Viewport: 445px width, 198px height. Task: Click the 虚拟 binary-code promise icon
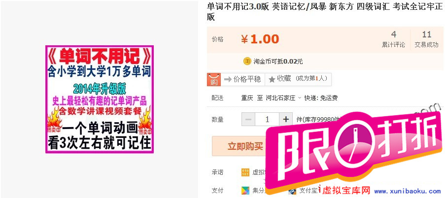pyautogui.click(x=245, y=172)
